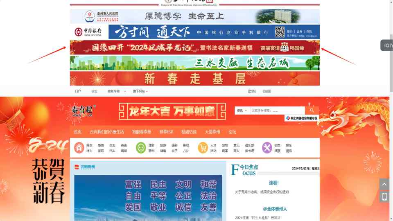Click the 新春走基层 red banner
The height and width of the screenshot is (221, 393).
point(195,79)
